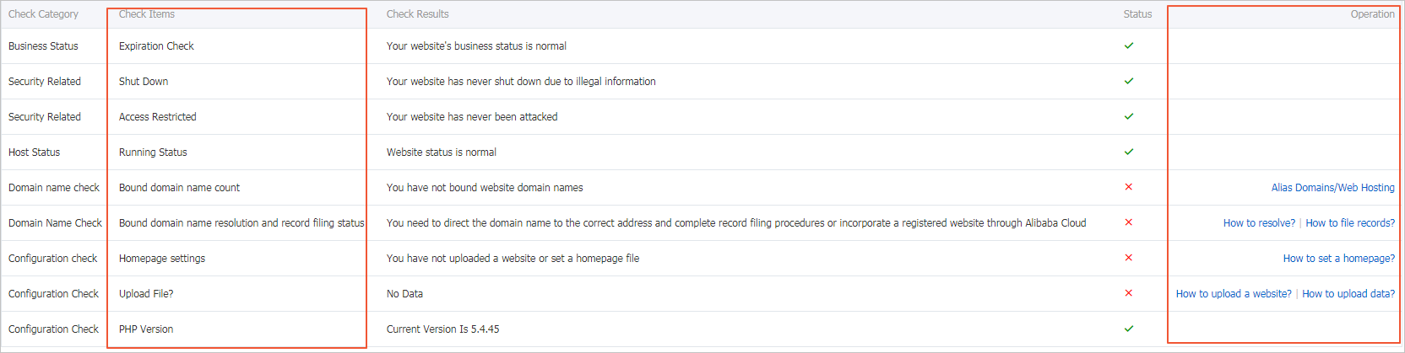Click the Status column header
Viewport: 1405px width, 353px height.
click(1137, 14)
